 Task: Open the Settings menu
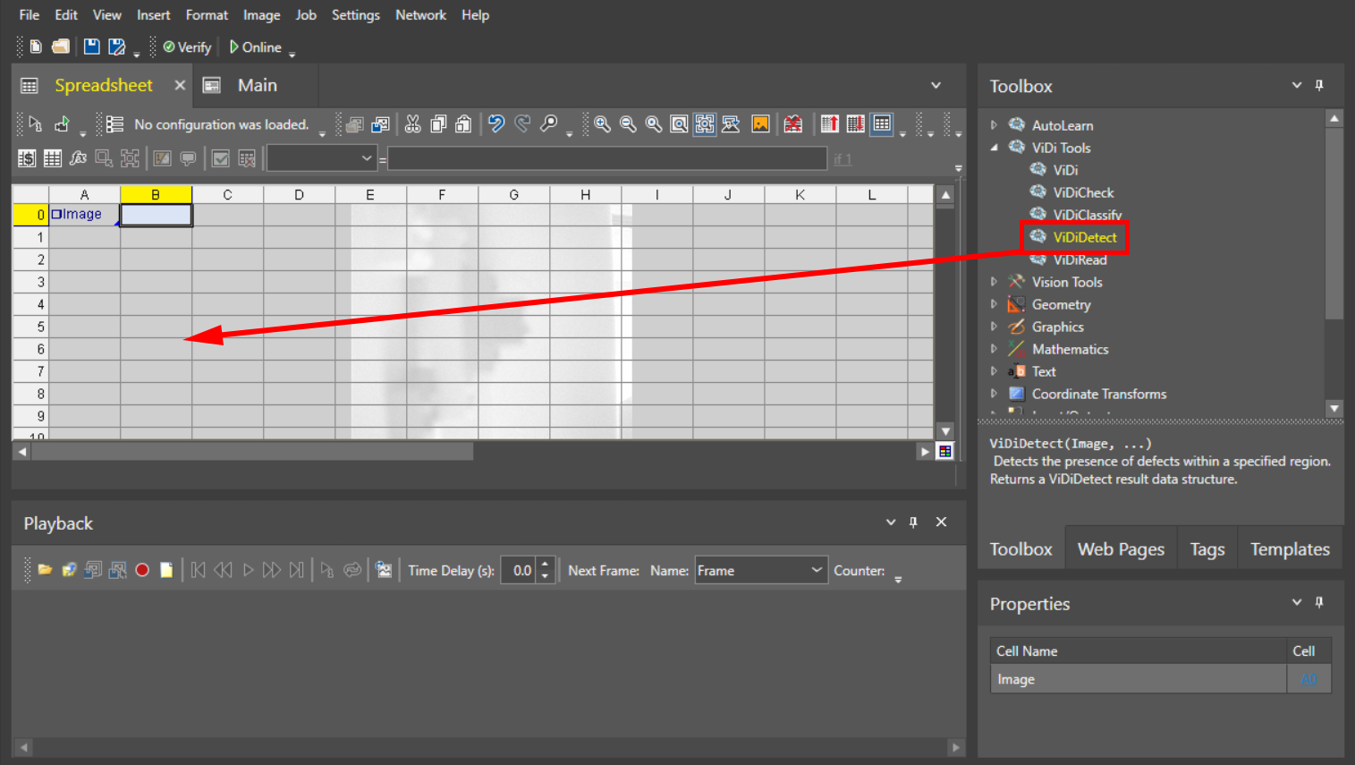[355, 15]
